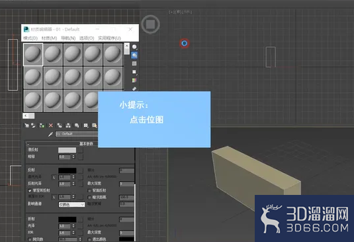Viewport: 354px width, 242px height.
Task: Click the parameters panel vertical scrollbar
Action: click(x=135, y=213)
